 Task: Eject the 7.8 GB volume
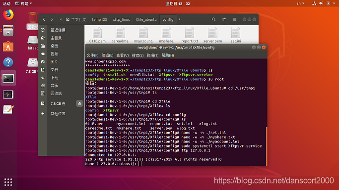79,103
